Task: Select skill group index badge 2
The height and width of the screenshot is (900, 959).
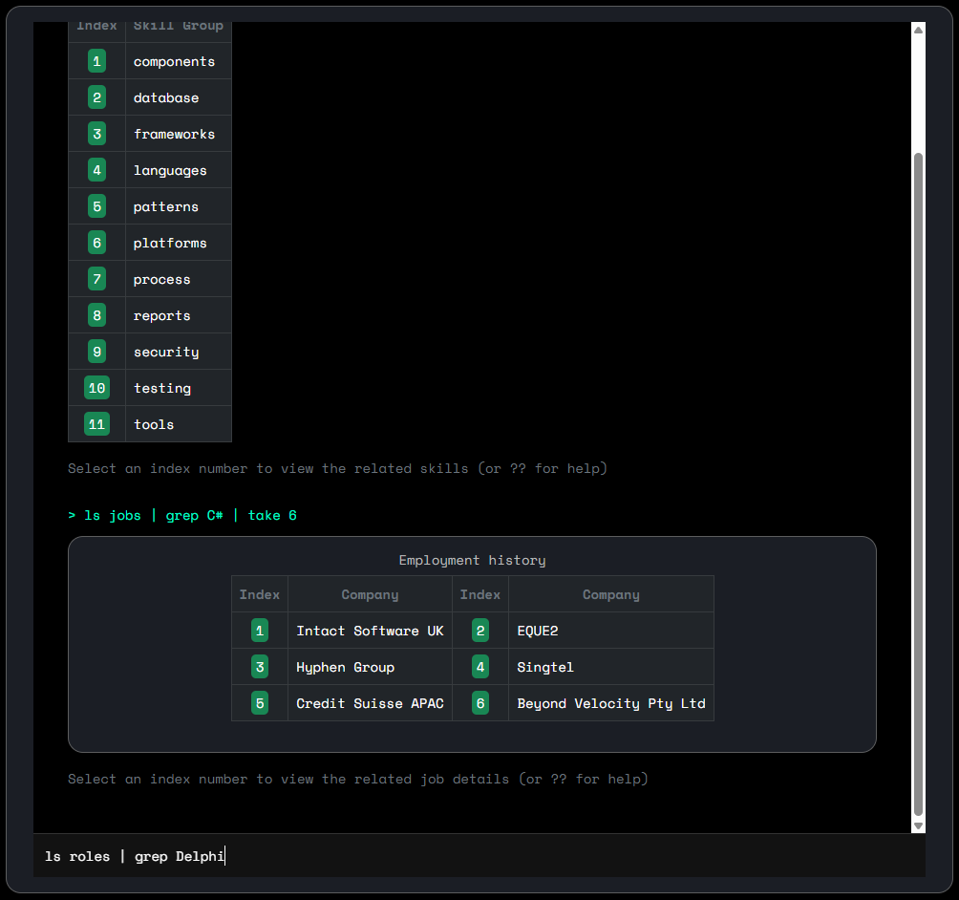Action: [96, 97]
